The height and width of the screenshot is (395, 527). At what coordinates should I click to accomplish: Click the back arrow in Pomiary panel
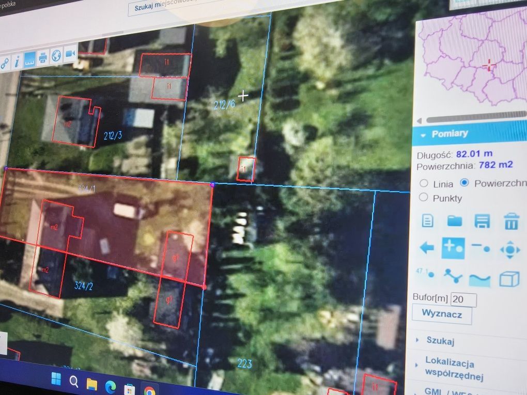427,248
